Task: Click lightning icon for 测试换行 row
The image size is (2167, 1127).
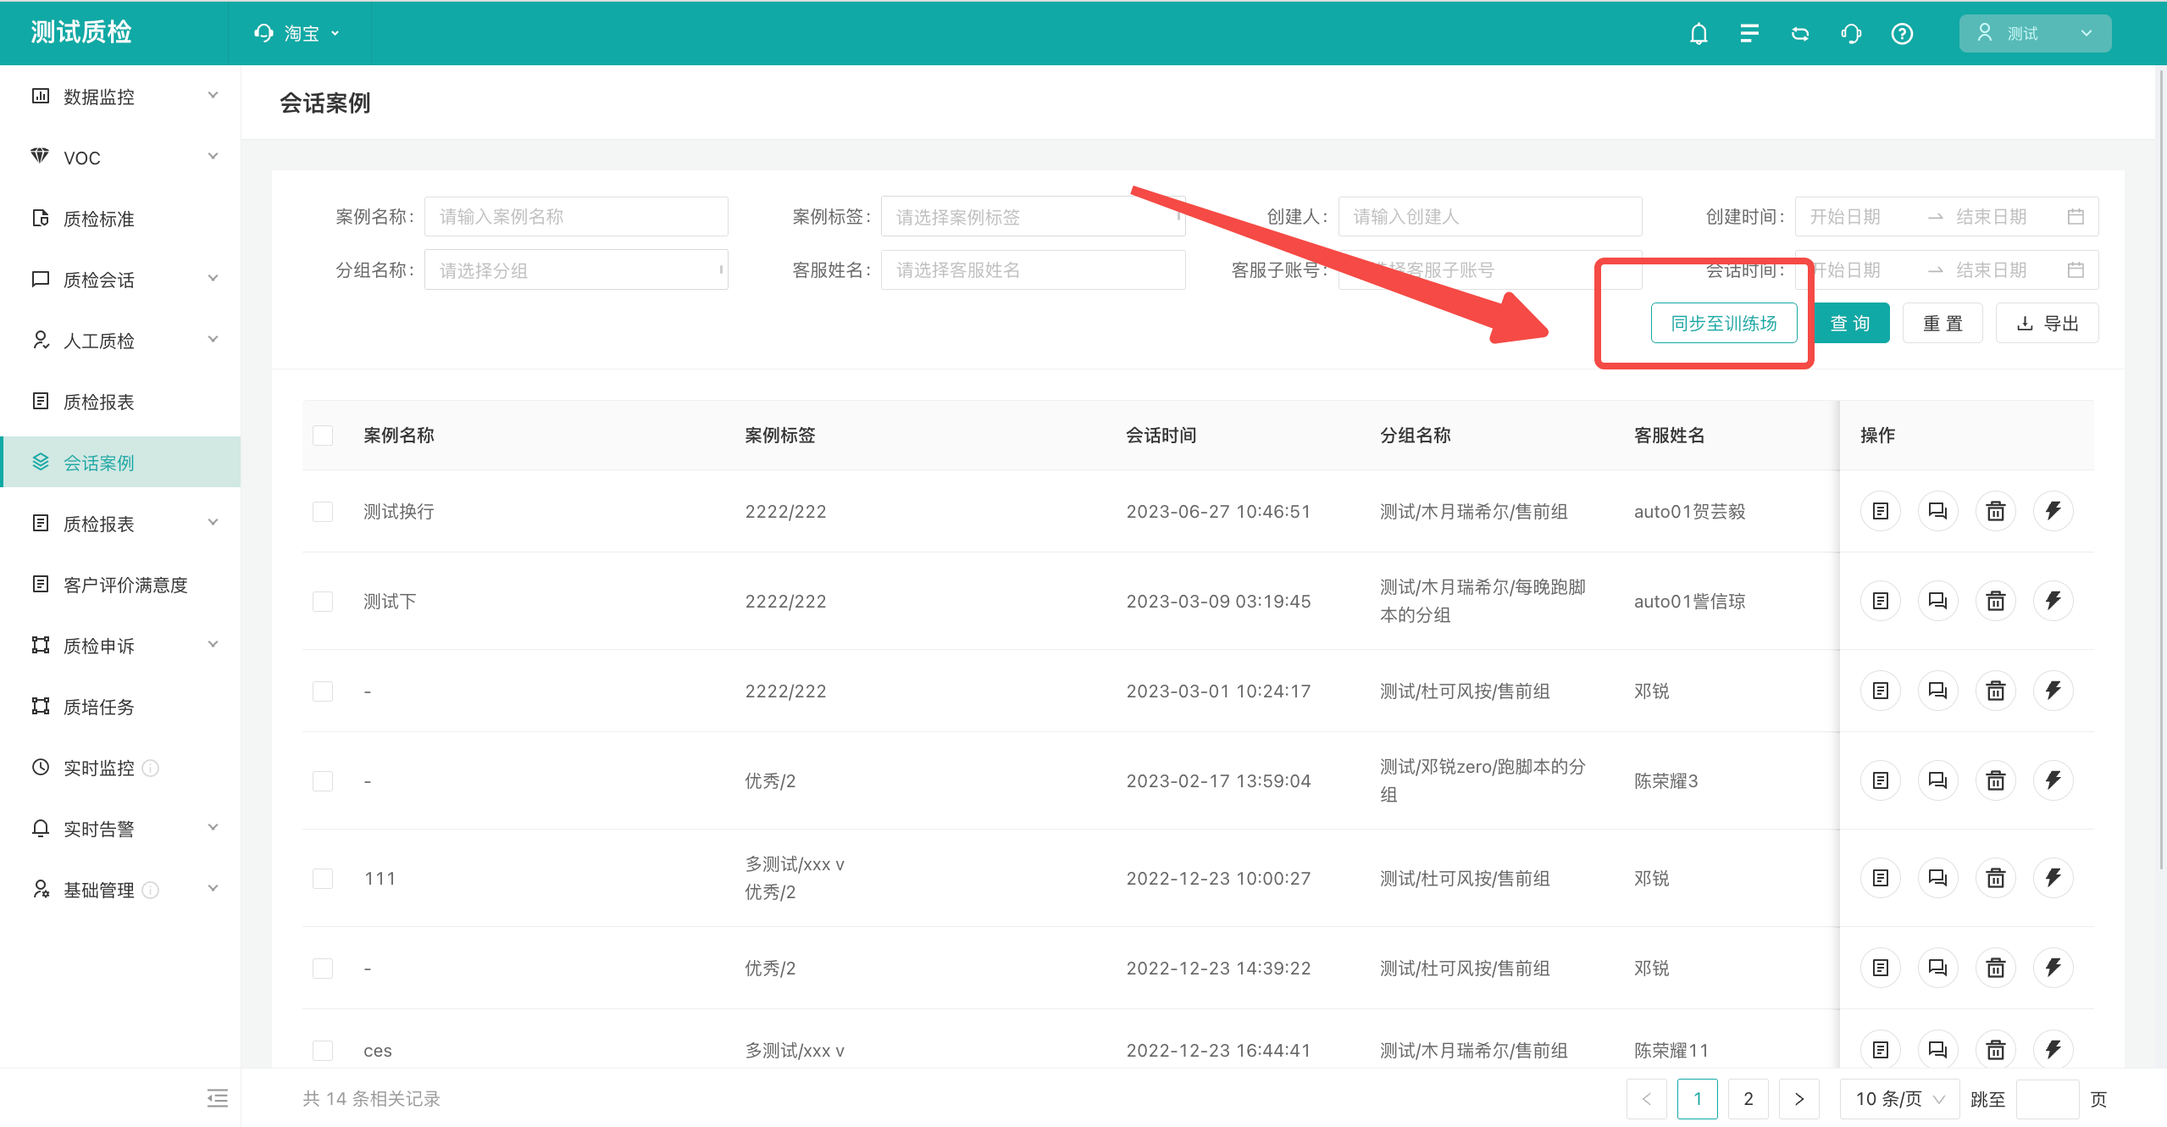Action: coord(2053,511)
